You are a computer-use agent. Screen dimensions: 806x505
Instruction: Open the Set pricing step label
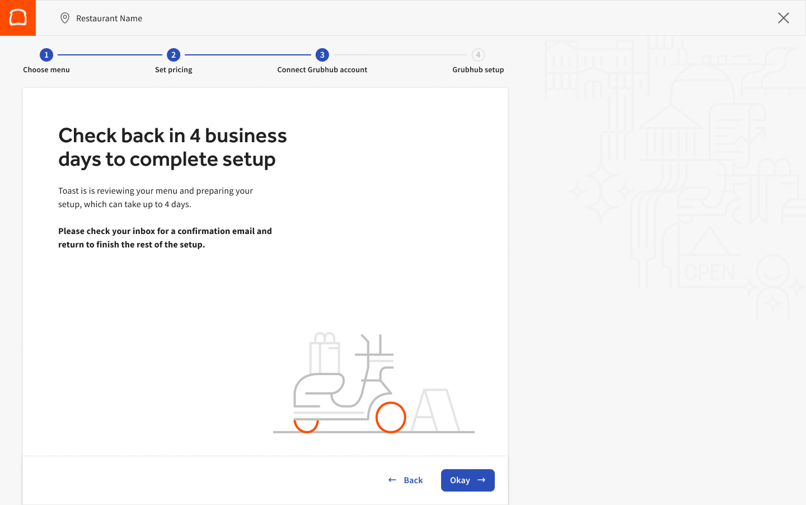[x=174, y=70]
